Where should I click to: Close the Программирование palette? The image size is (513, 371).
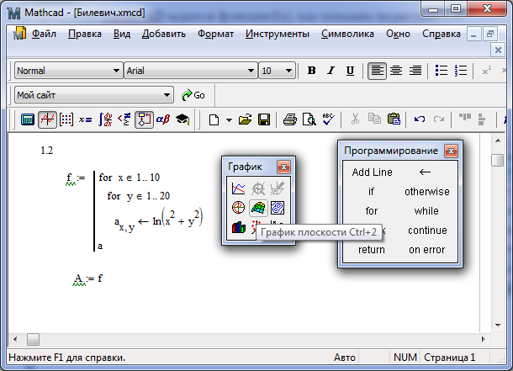[x=451, y=151]
